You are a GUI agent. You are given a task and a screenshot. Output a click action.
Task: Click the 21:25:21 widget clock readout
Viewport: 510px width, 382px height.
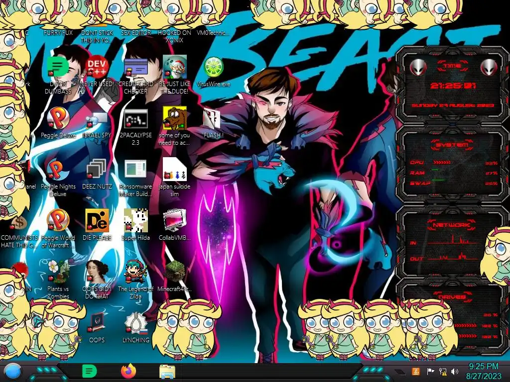[453, 86]
